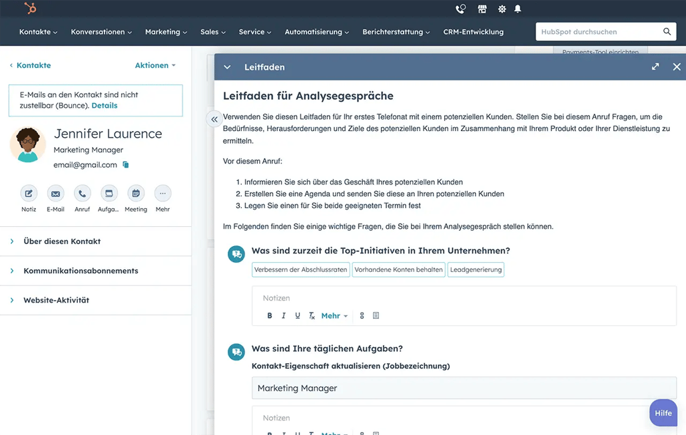Click the 'HubSpot durchsuchen' search field
The width and height of the screenshot is (686, 435).
point(598,32)
